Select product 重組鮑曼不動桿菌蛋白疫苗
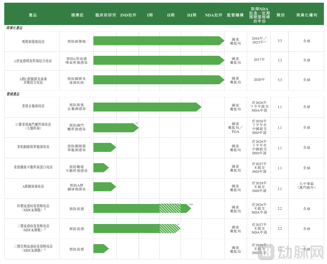The image size is (327, 264). [33, 167]
